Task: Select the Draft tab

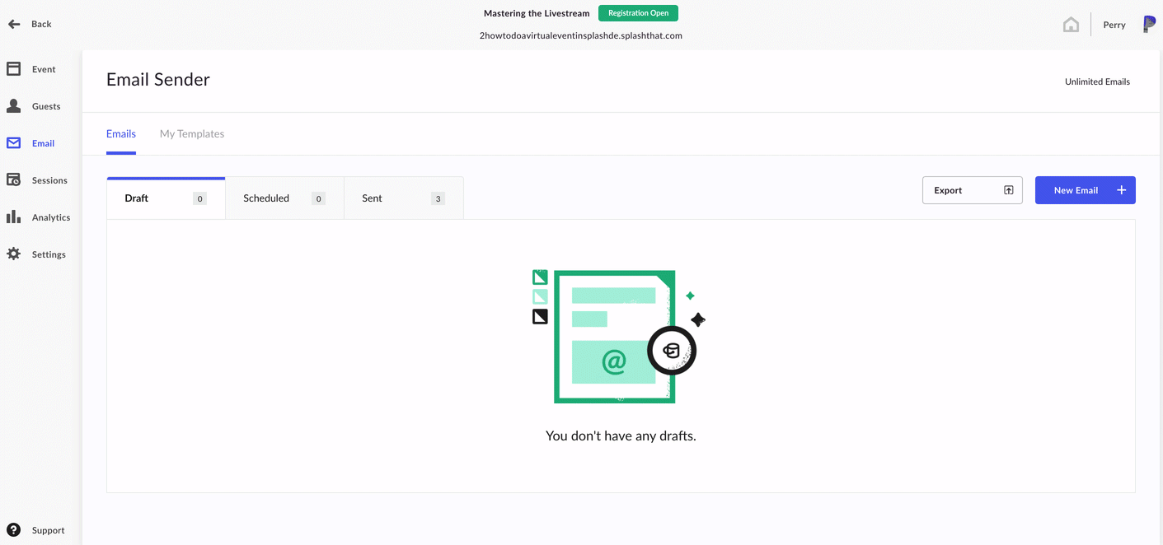Action: 166,198
